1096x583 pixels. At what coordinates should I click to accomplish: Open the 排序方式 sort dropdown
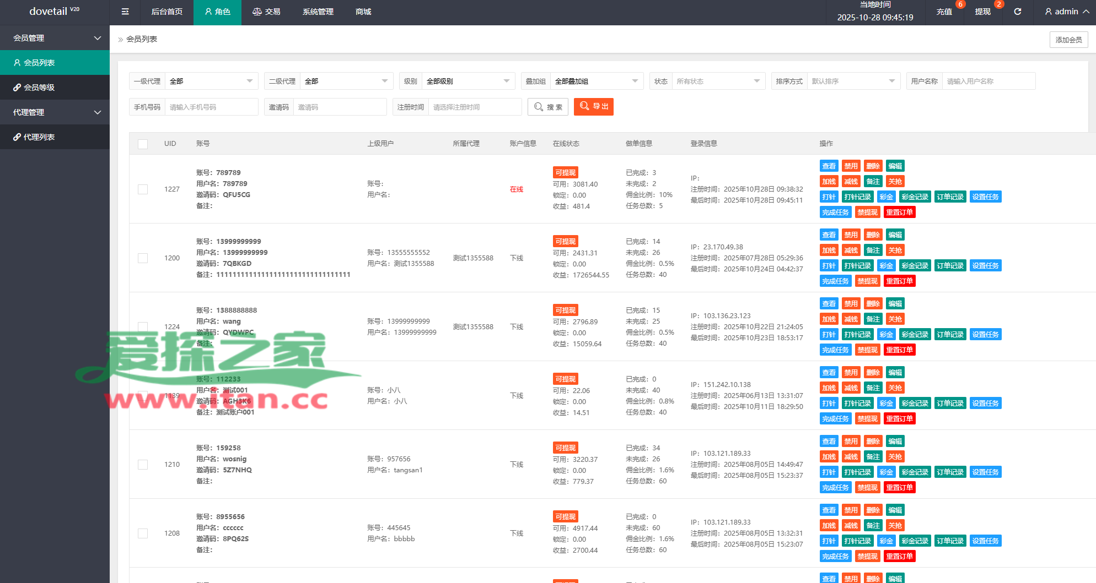click(852, 81)
